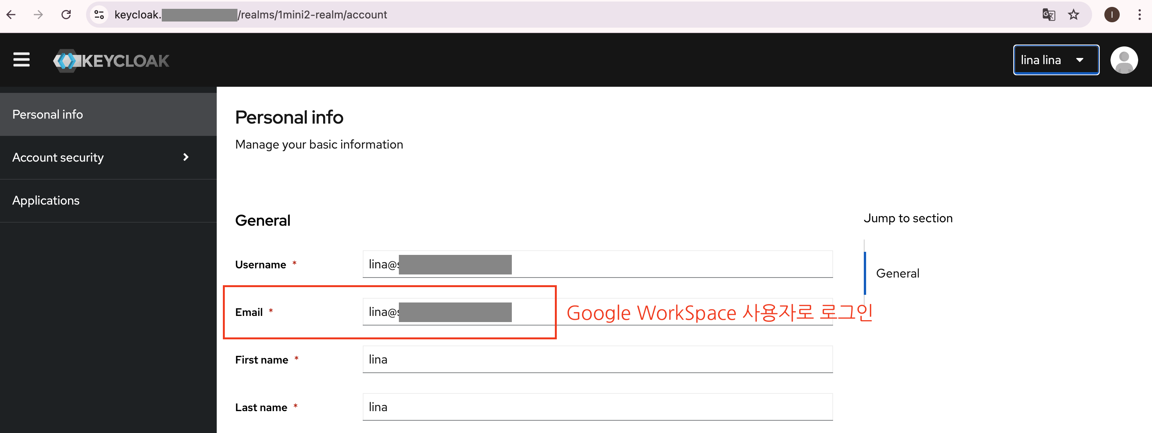1152x433 pixels.
Task: Click browser back arrow
Action: tap(12, 15)
